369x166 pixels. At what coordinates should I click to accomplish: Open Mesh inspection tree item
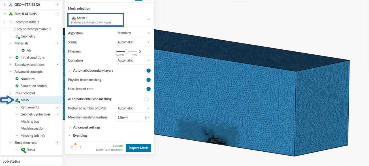(x=33, y=128)
